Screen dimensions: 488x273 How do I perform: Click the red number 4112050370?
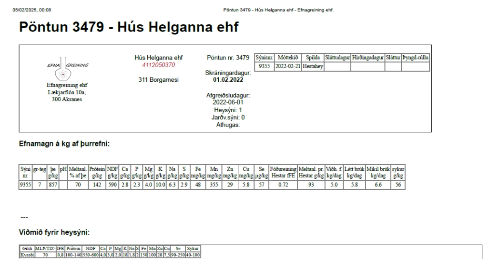pyautogui.click(x=158, y=65)
